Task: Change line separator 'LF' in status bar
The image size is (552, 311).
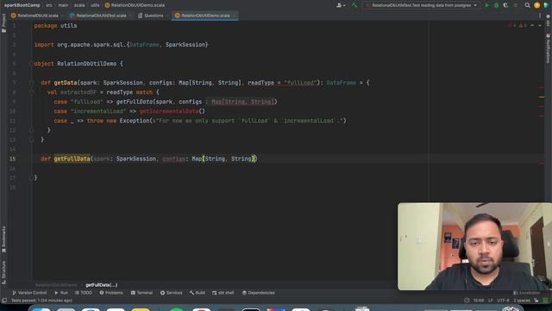Action: pos(491,301)
